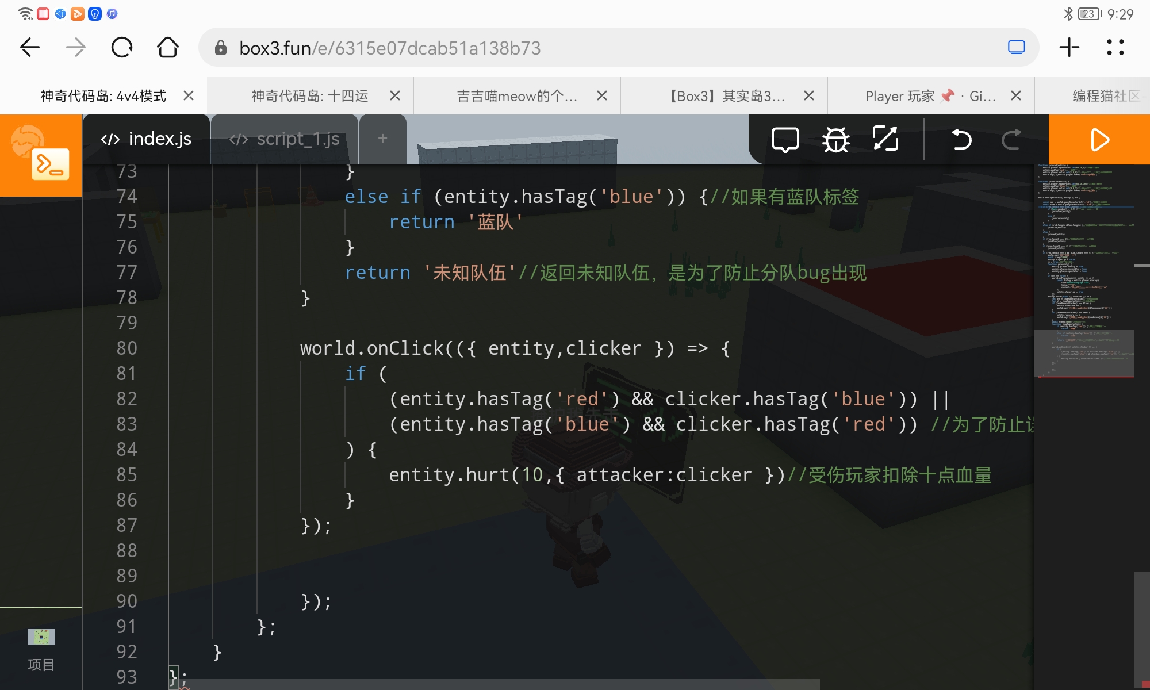This screenshot has width=1150, height=690.
Task: Open the bug debug tool
Action: [x=836, y=140]
